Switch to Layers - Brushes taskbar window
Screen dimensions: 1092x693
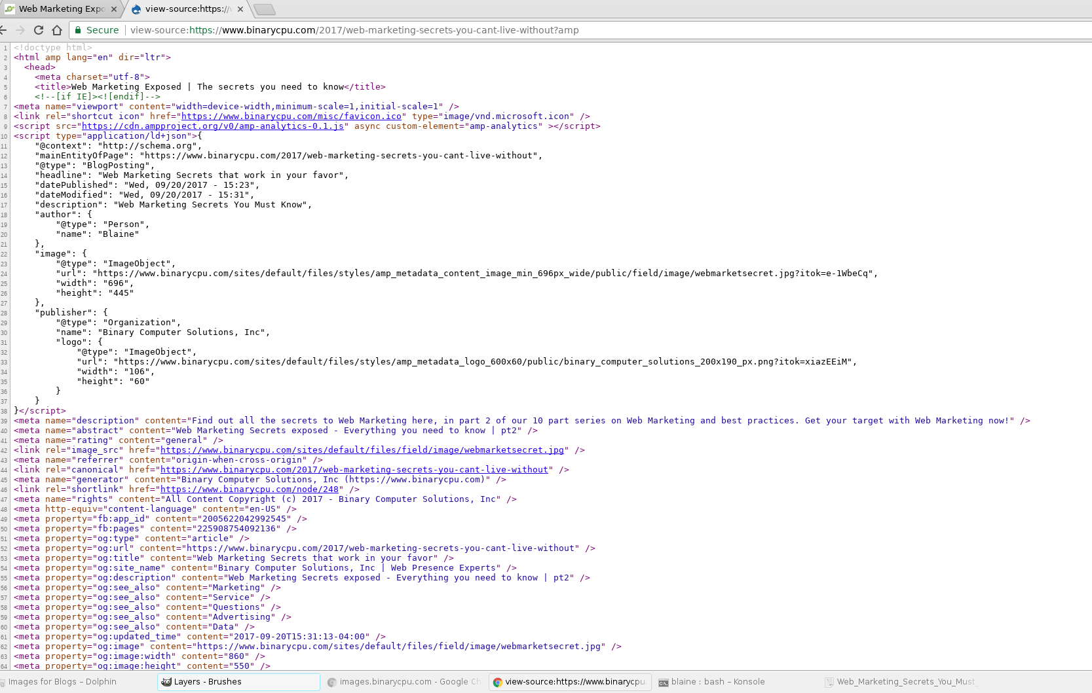[239, 682]
